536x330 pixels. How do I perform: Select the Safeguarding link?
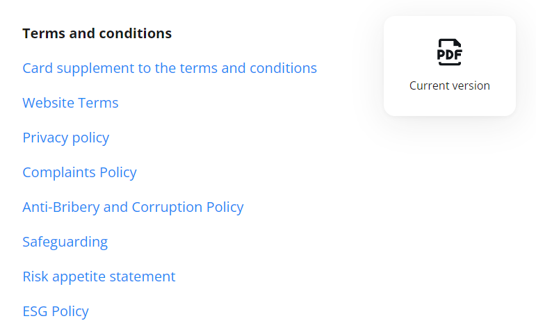(65, 242)
